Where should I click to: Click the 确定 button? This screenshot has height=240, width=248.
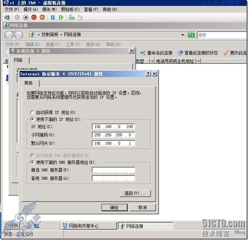(x=114, y=207)
